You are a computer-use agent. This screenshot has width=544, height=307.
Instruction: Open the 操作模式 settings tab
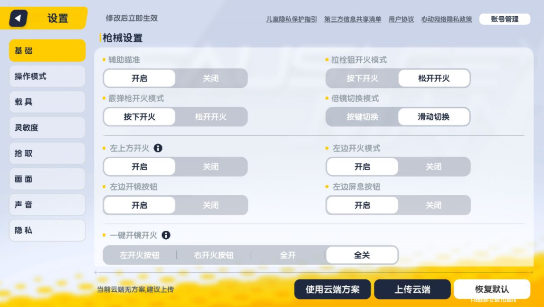click(47, 77)
